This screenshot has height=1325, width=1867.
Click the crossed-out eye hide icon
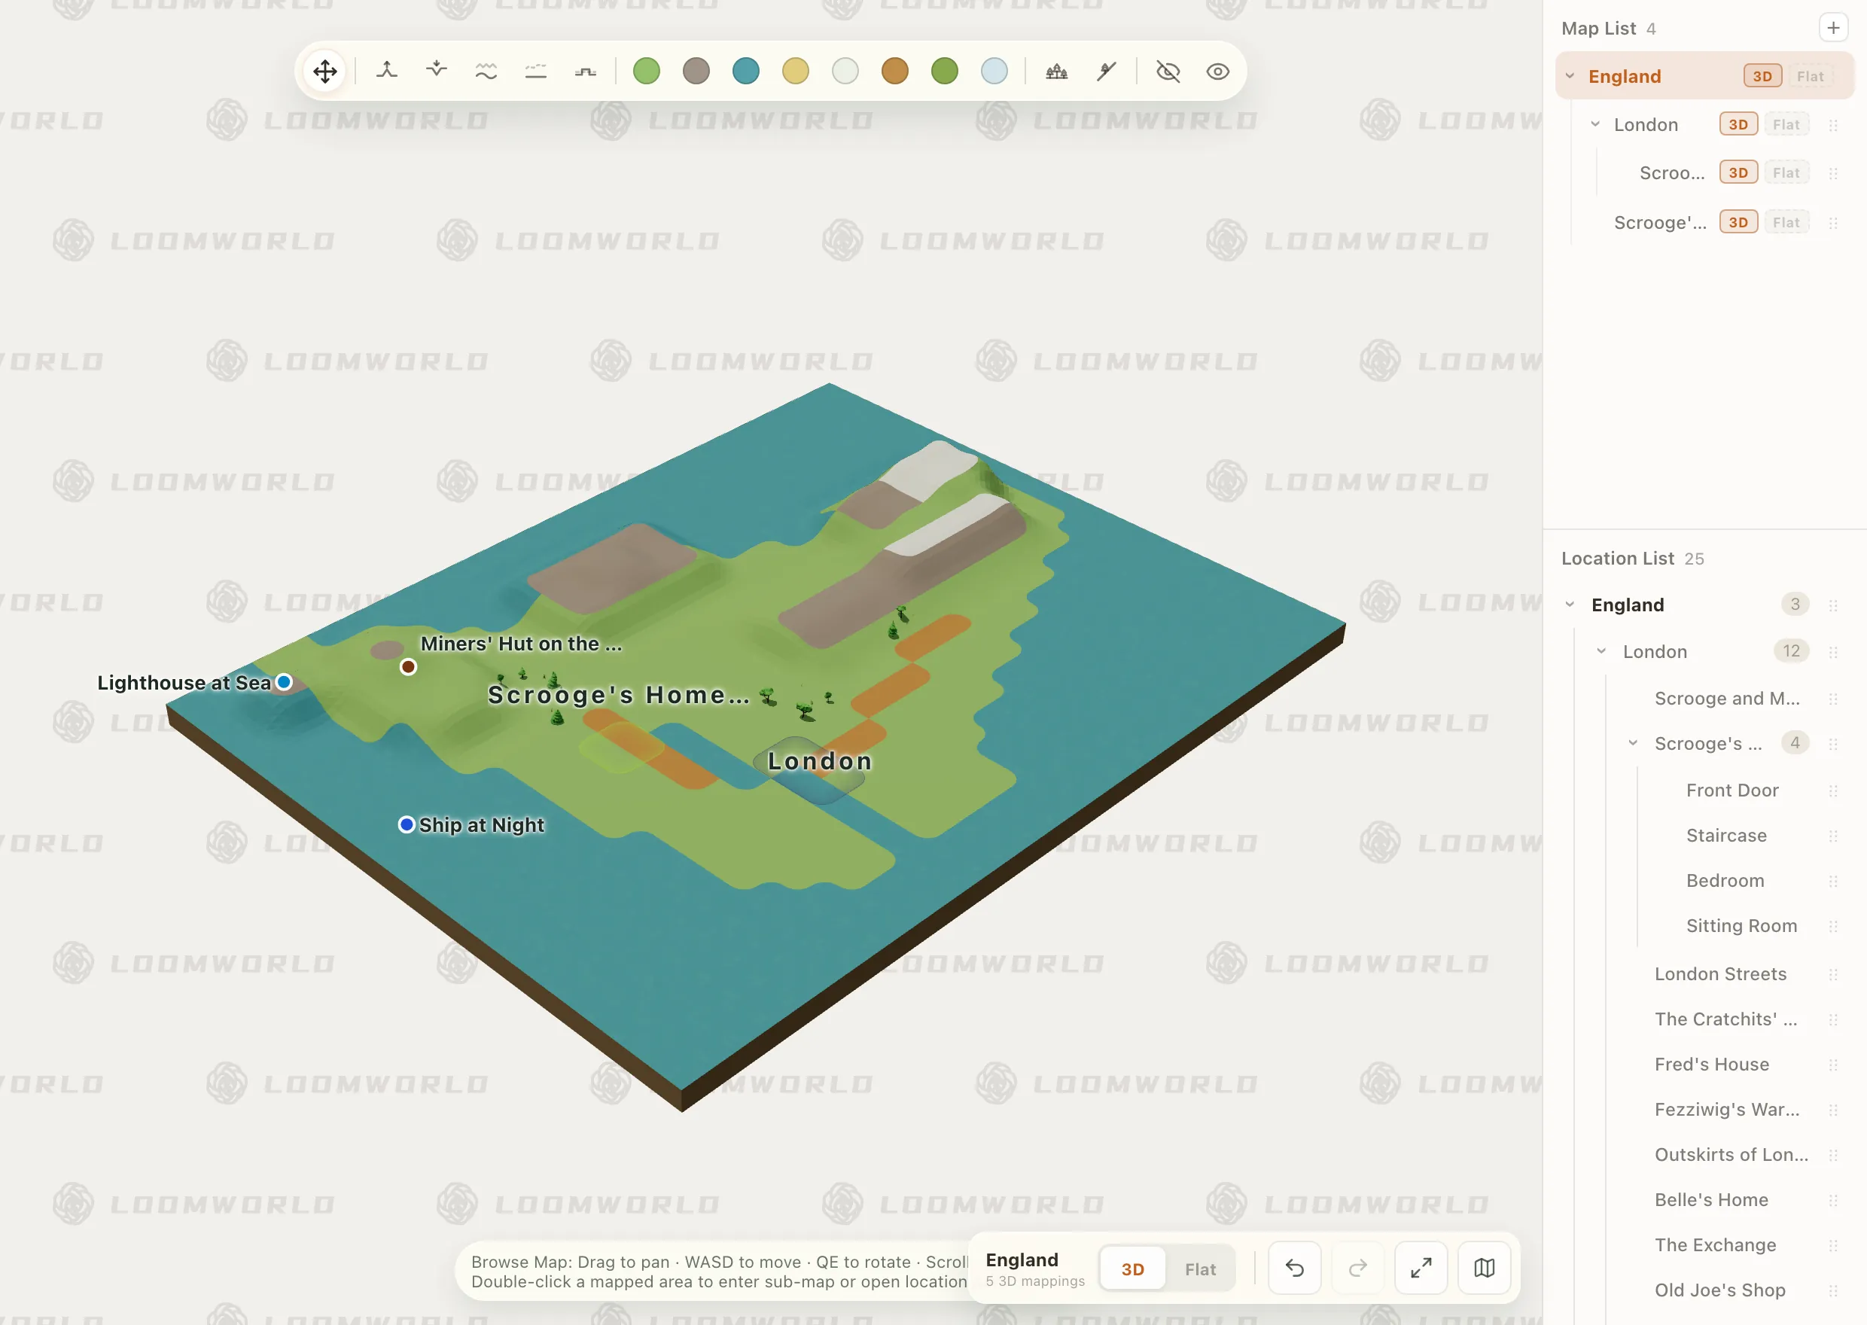point(1168,71)
